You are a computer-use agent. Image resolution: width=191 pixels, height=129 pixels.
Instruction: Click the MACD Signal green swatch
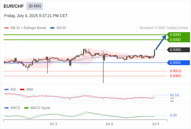point(26,108)
